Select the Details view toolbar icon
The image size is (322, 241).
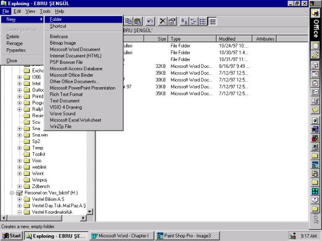(x=212, y=21)
